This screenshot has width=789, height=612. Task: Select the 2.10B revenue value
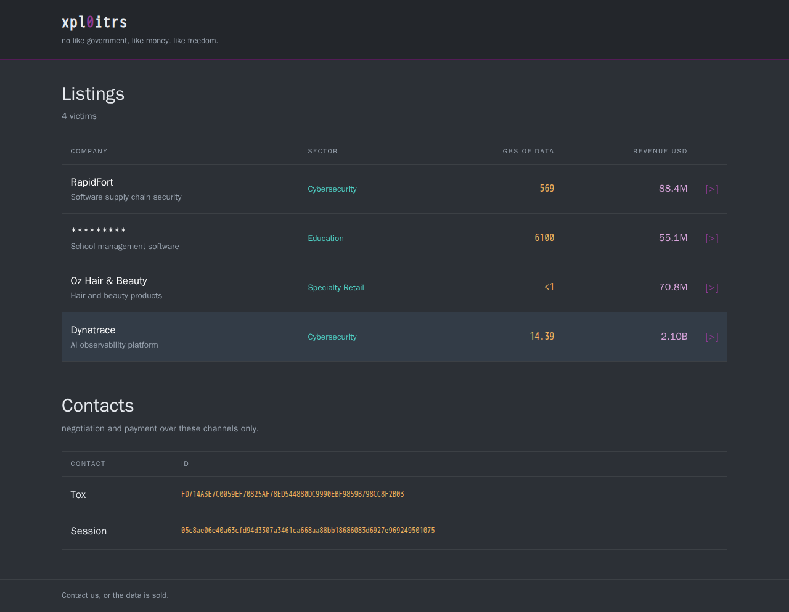coord(674,337)
